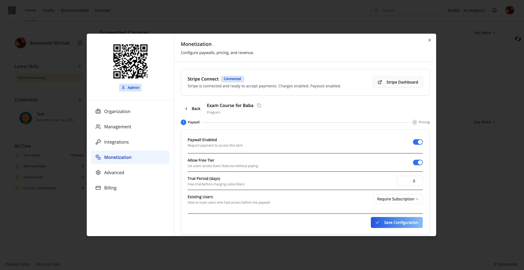The image size is (524, 270).
Task: Open the Privacy Policy link
Action: click(18, 264)
